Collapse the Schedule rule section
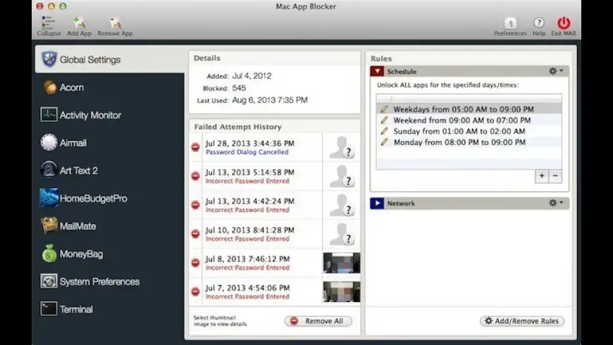The image size is (613, 345). (x=377, y=71)
